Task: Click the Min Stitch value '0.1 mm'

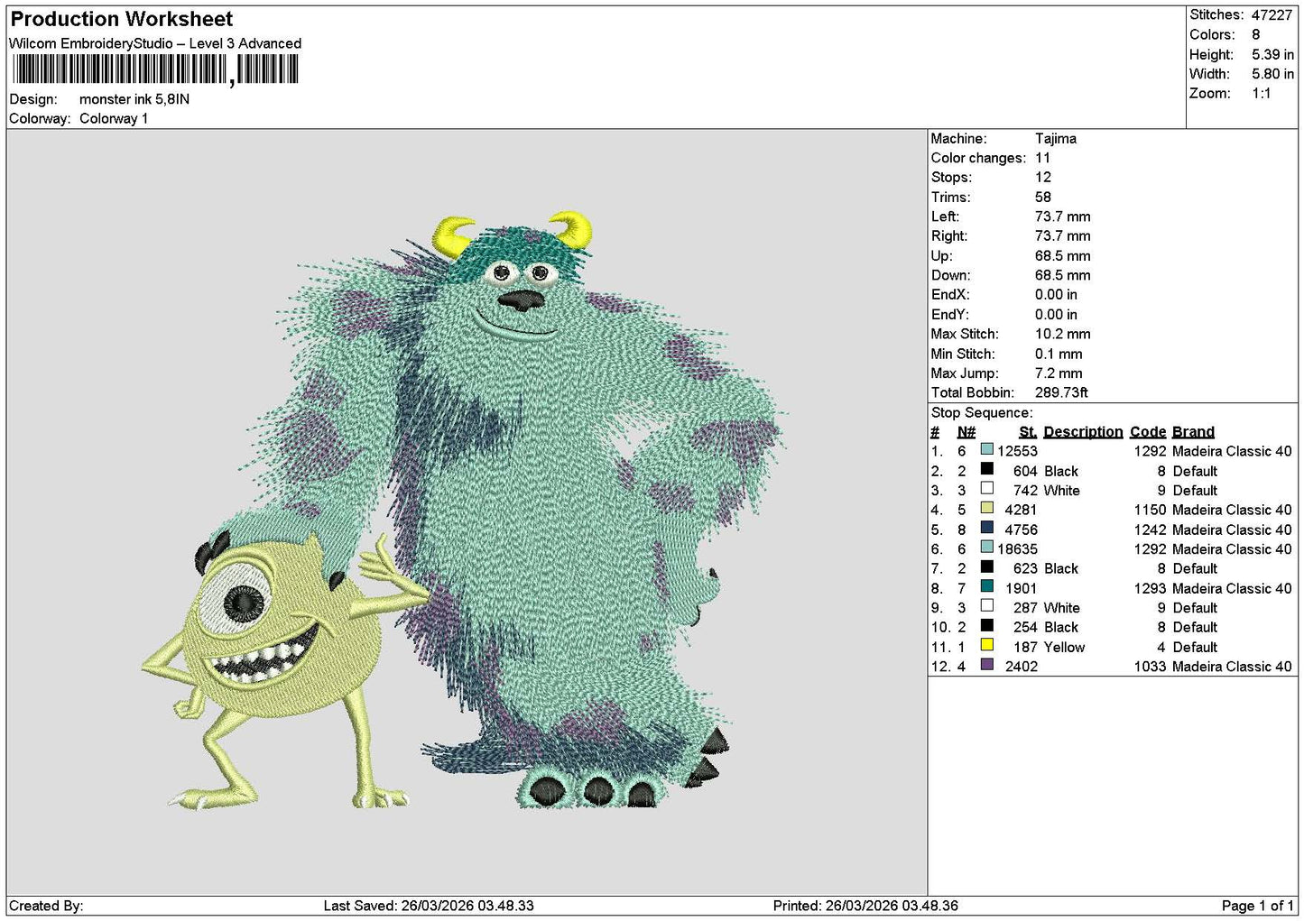Action: click(x=1059, y=354)
